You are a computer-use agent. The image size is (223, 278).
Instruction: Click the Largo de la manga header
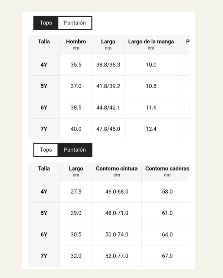point(151,44)
